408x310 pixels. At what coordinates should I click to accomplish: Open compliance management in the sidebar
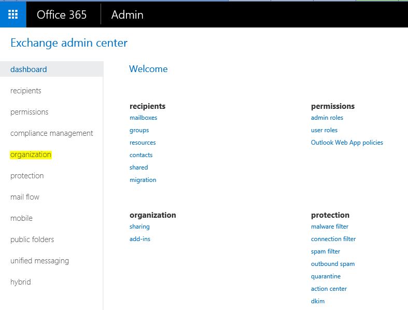tap(51, 133)
